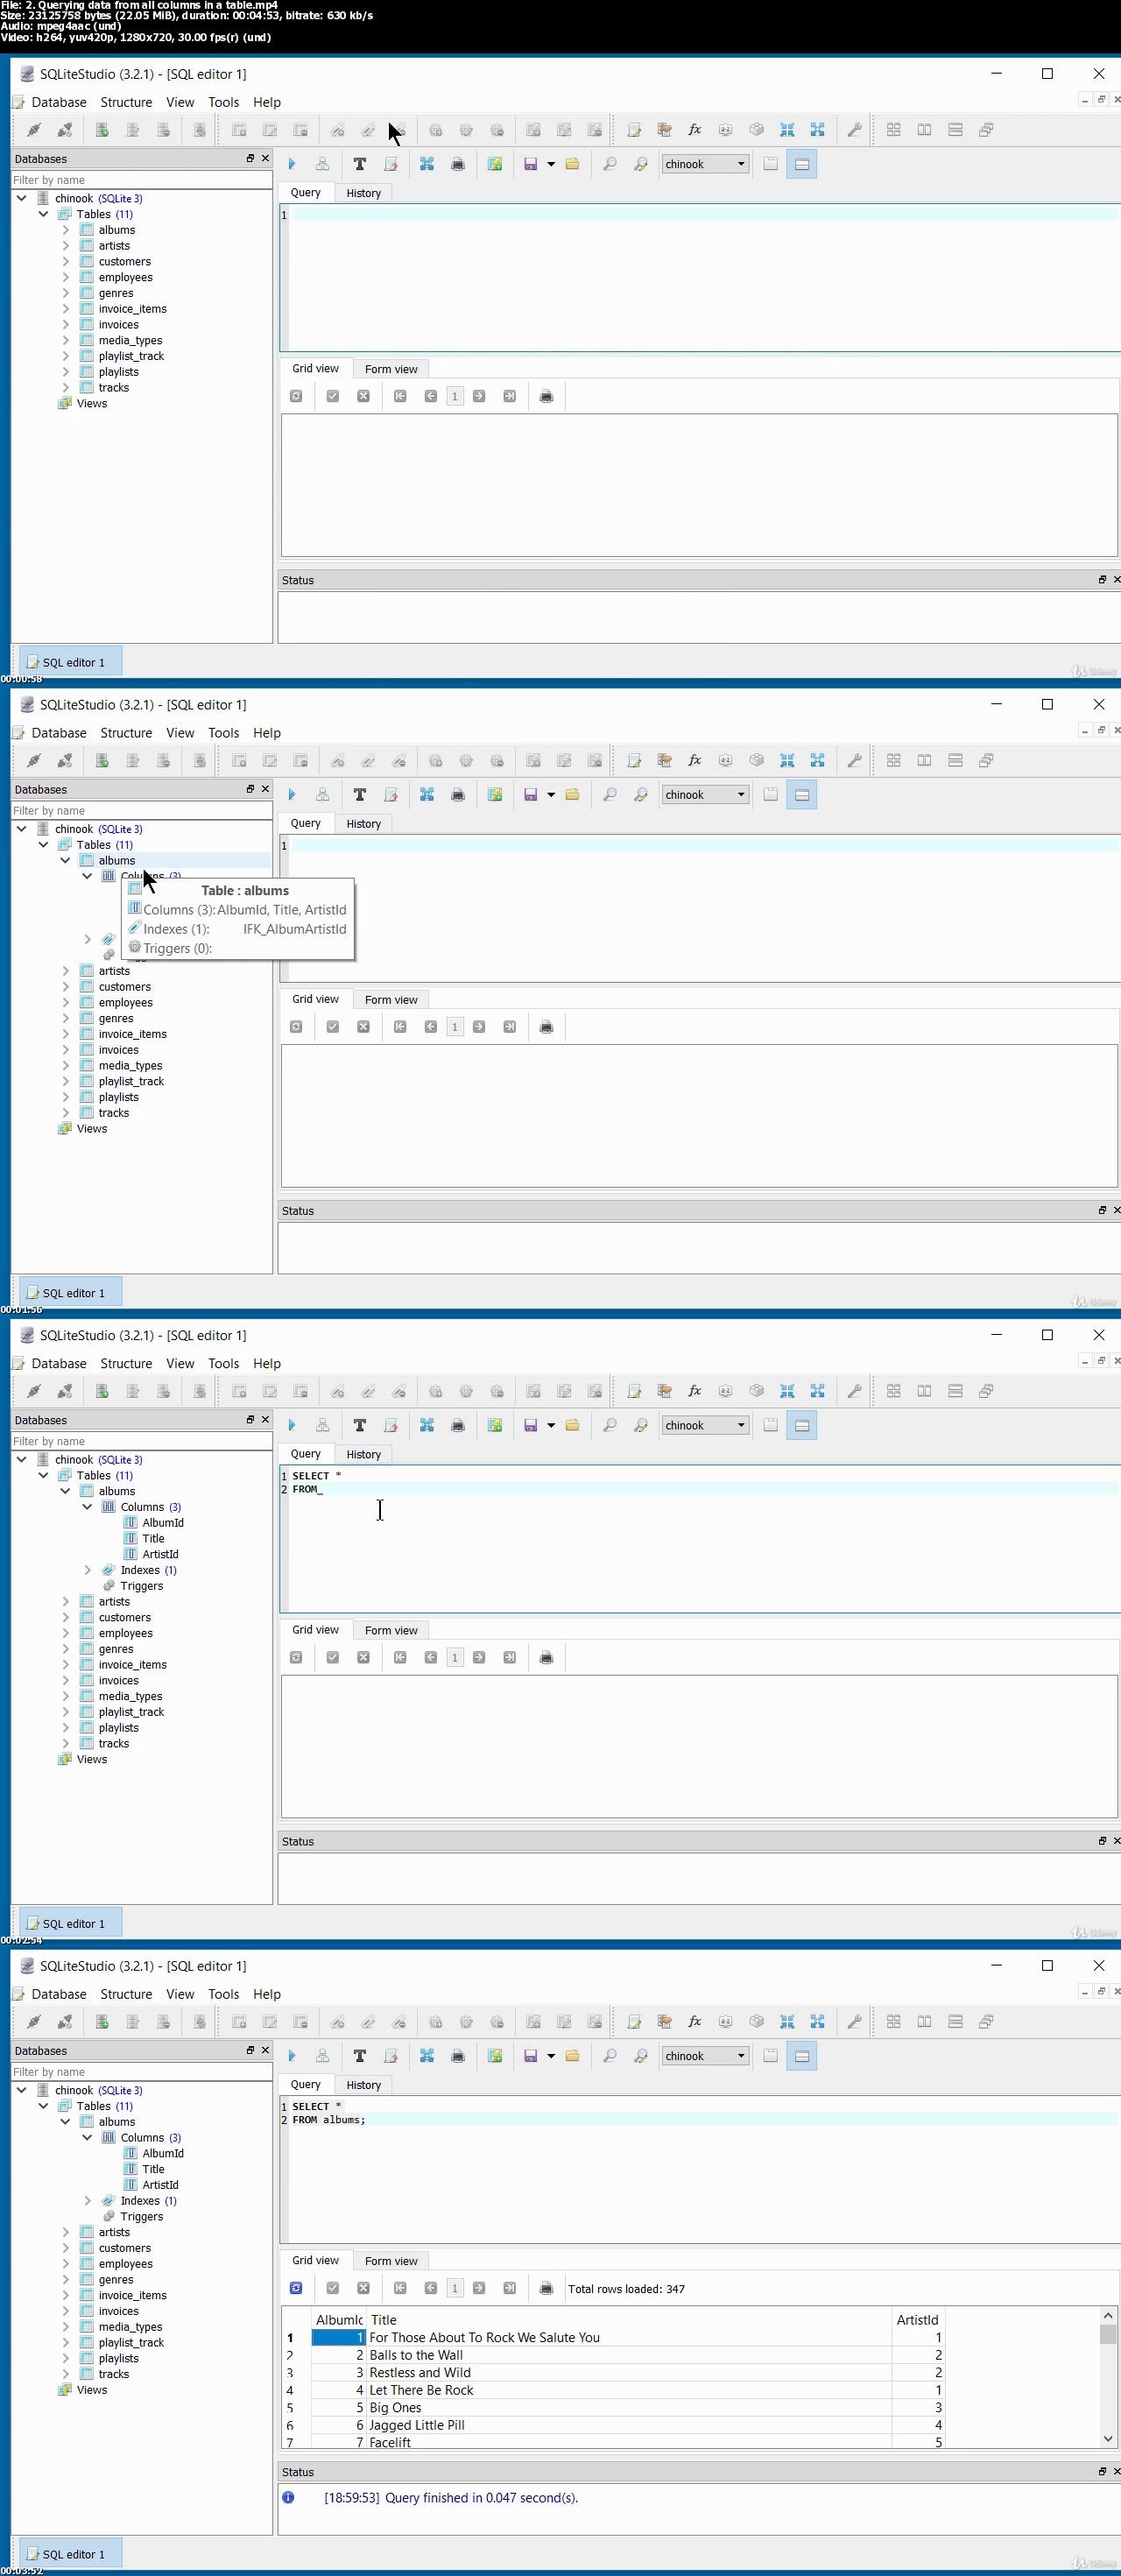Click the ArtistId column header in results grid
The height and width of the screenshot is (2576, 1121).
pos(917,2320)
